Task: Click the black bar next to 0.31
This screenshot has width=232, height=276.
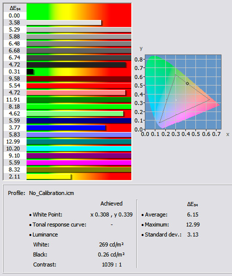Action: click(x=30, y=71)
